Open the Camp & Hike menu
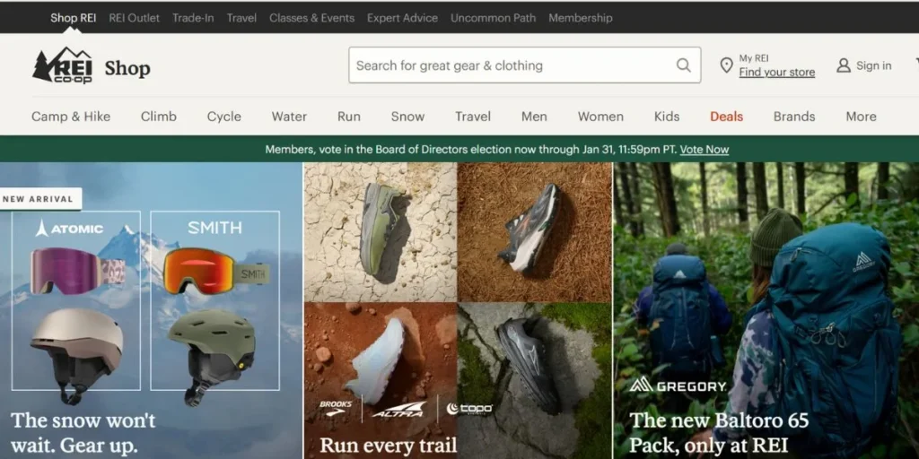 (x=72, y=117)
